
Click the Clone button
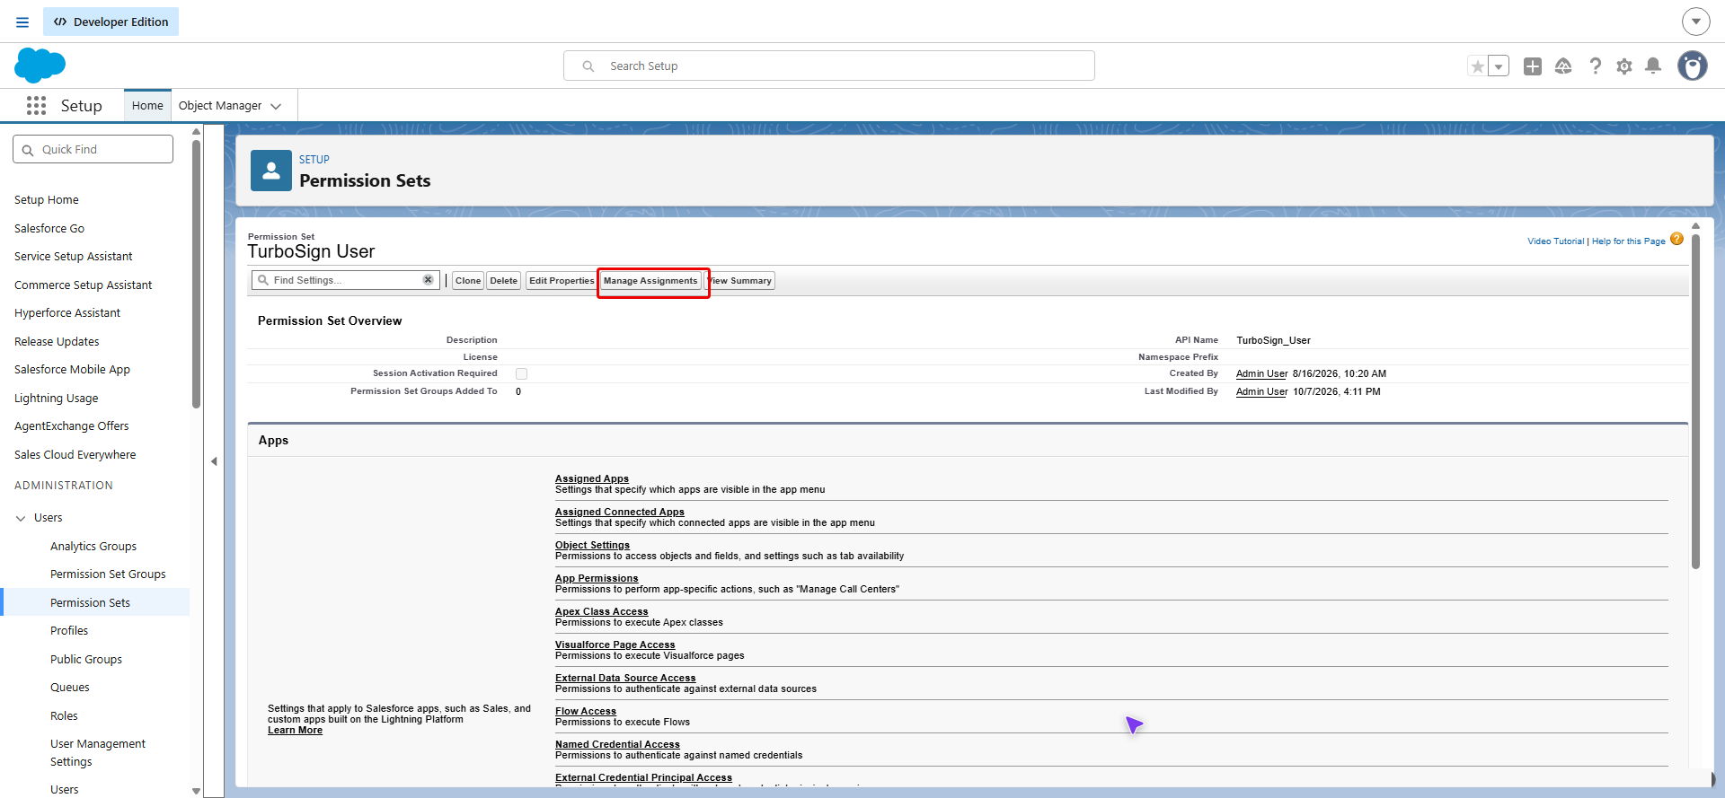click(468, 281)
